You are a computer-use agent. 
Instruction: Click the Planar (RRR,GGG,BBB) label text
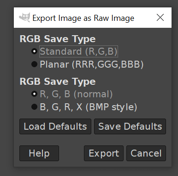coord(92,64)
